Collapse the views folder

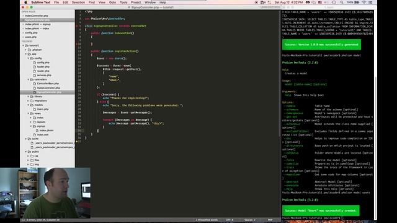[x=29, y=113]
